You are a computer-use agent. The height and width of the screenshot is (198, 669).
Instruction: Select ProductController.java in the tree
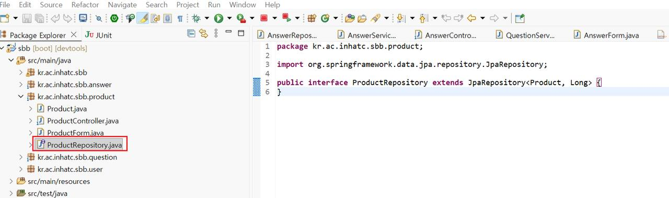(83, 121)
